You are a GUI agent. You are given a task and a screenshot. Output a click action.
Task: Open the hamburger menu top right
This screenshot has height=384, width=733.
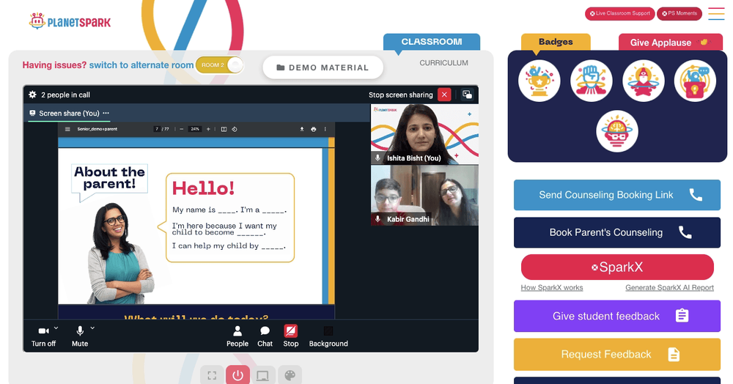[x=716, y=13]
